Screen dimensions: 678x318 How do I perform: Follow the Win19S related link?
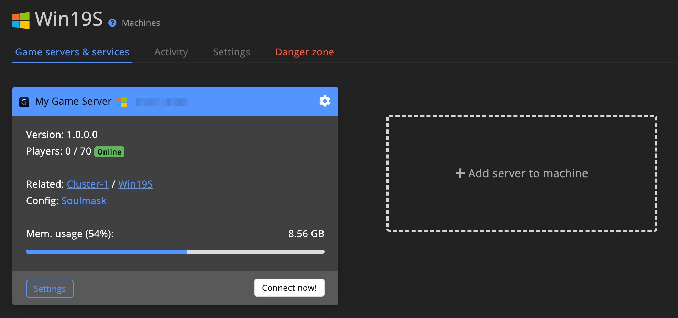pos(135,184)
